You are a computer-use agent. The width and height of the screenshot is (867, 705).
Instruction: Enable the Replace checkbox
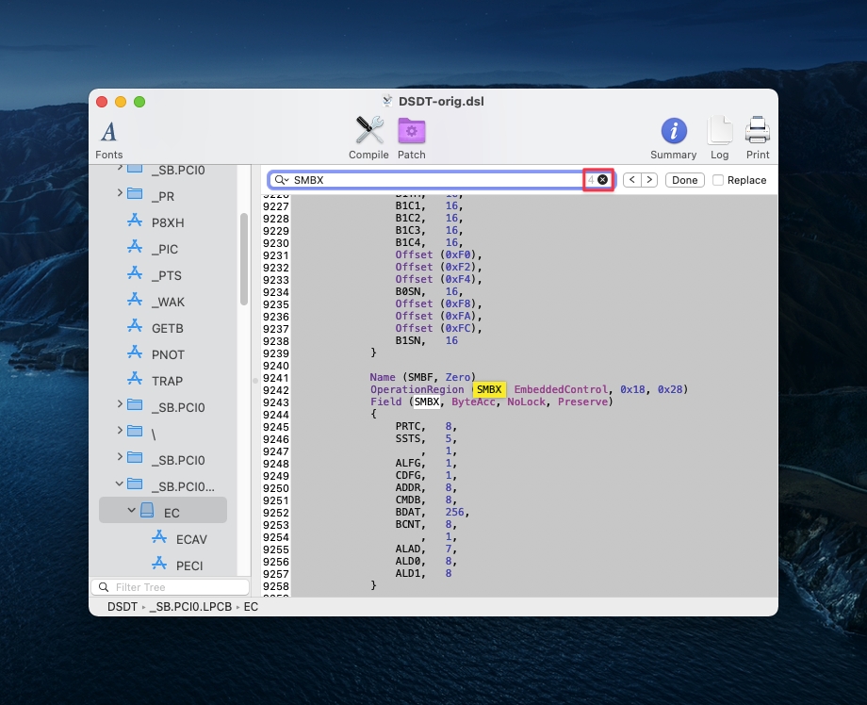(x=719, y=180)
